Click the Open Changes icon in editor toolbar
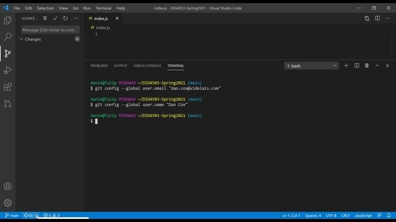The height and width of the screenshot is (222, 396). point(367,18)
